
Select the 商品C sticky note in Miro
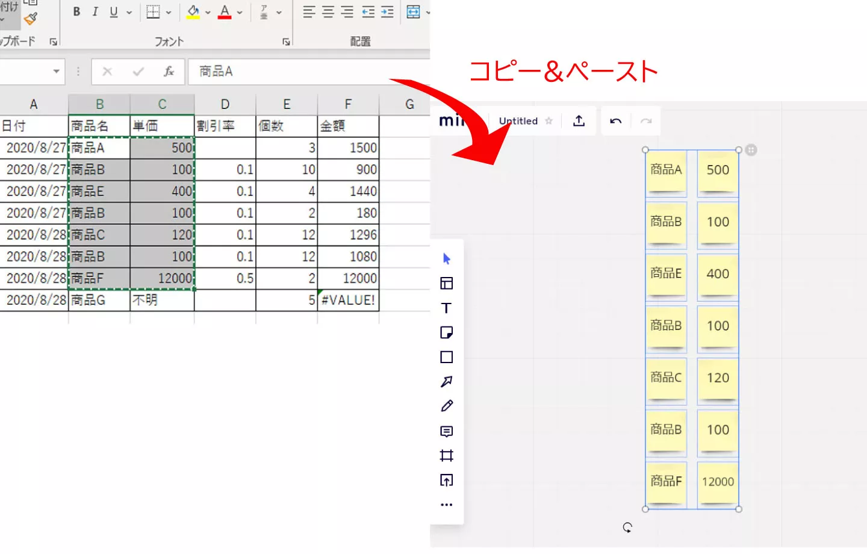pos(667,381)
